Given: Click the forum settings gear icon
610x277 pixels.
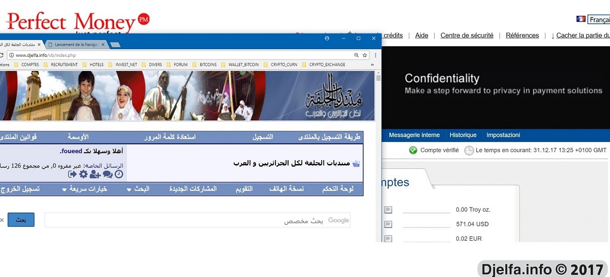Looking at the screenshot, I should tap(84, 174).
